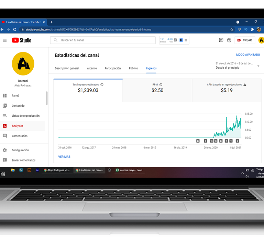Viewport: 264px width, 247px height.
Task: Click the channel profile picture in the sidebar
Action: pyautogui.click(x=23, y=64)
